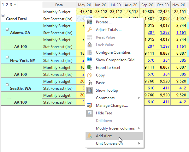Open Atlanta, GA Stat Forecast Nov-20 link 1,161
Image resolution: width=189 pixels, height=152 pixels.
tap(181, 33)
